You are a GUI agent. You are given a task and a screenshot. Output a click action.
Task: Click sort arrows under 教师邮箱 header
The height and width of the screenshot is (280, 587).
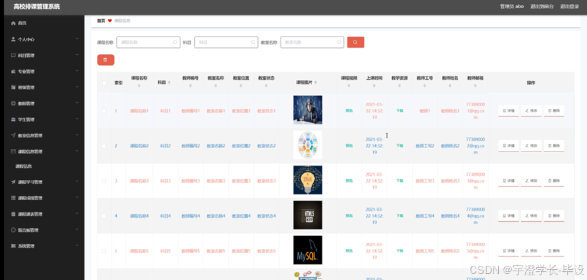[x=476, y=86]
